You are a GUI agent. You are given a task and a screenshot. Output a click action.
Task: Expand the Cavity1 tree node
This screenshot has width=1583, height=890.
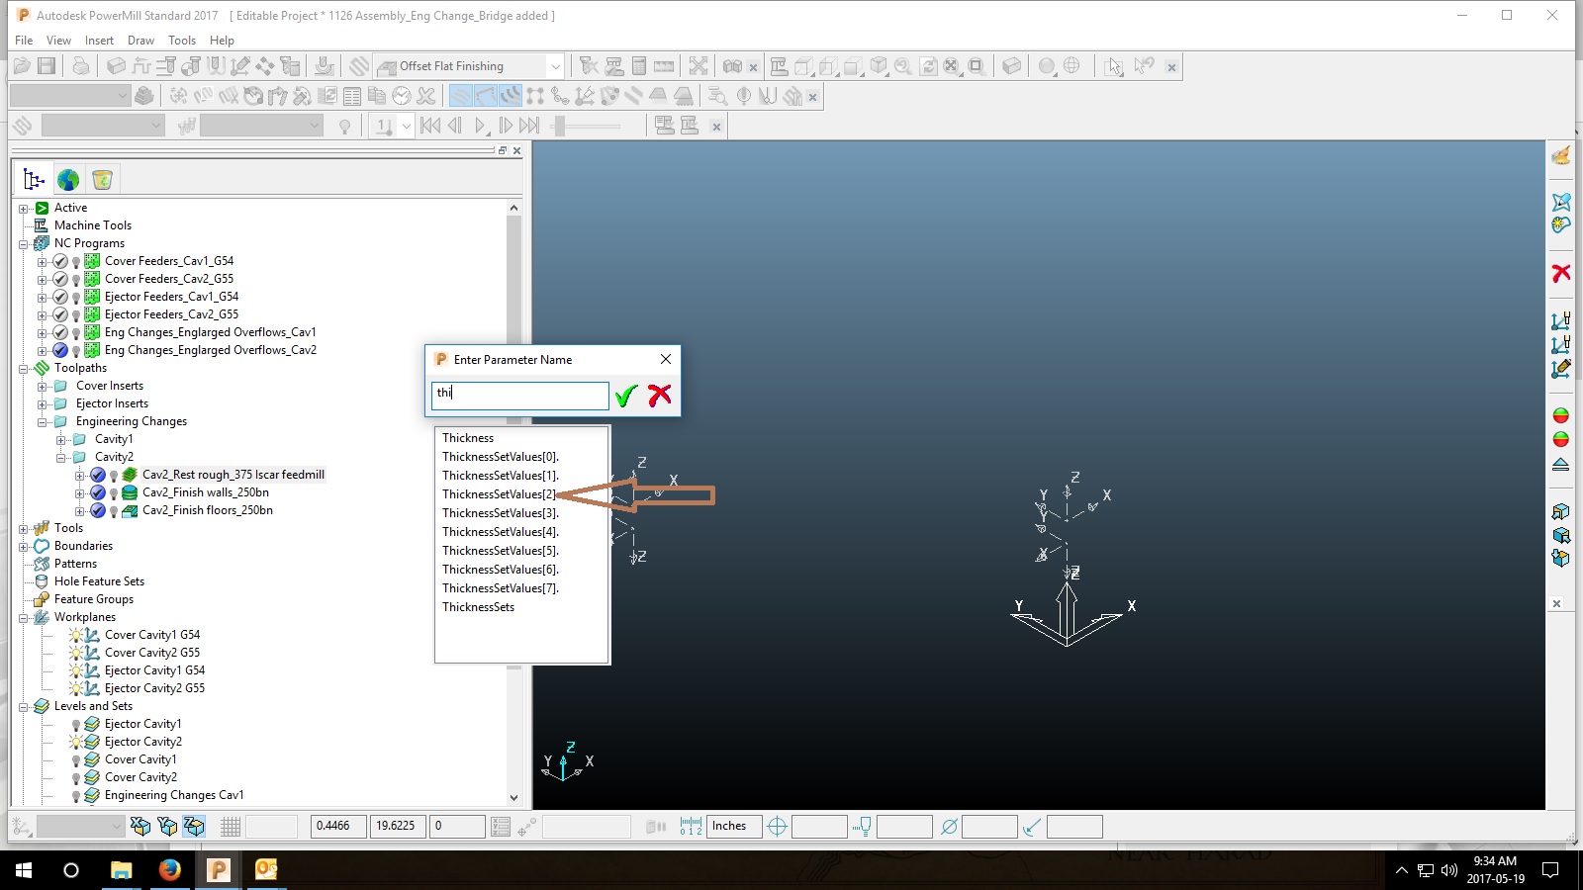[61, 438]
